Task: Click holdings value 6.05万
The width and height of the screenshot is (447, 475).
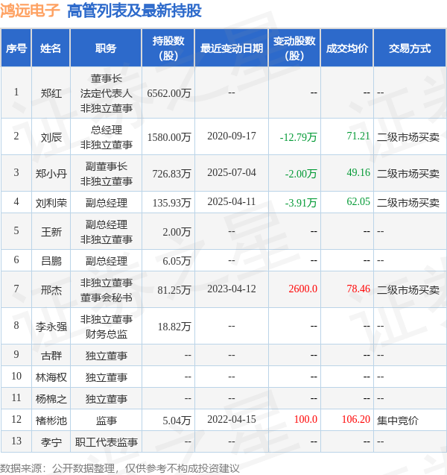Action: [177, 261]
